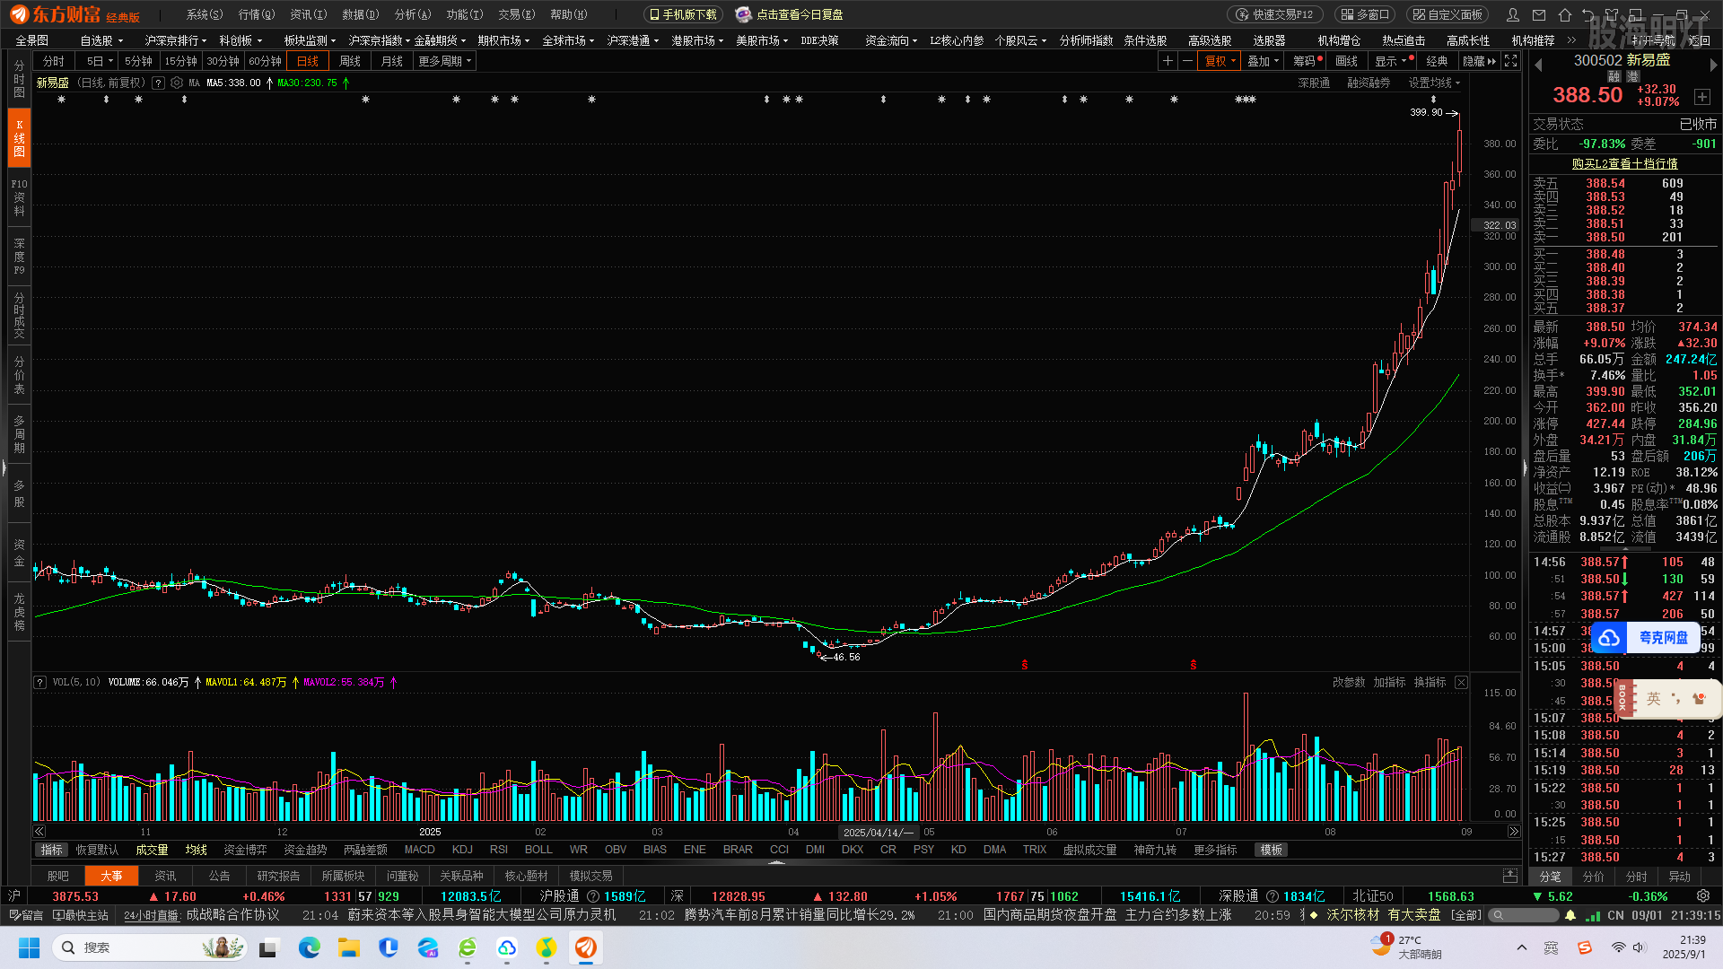The height and width of the screenshot is (969, 1723).
Task: Click the 快速交易F12 button
Action: coord(1274,14)
